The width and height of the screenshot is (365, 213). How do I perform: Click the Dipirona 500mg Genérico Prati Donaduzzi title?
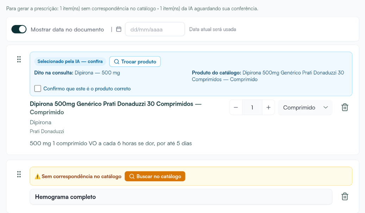[116, 108]
